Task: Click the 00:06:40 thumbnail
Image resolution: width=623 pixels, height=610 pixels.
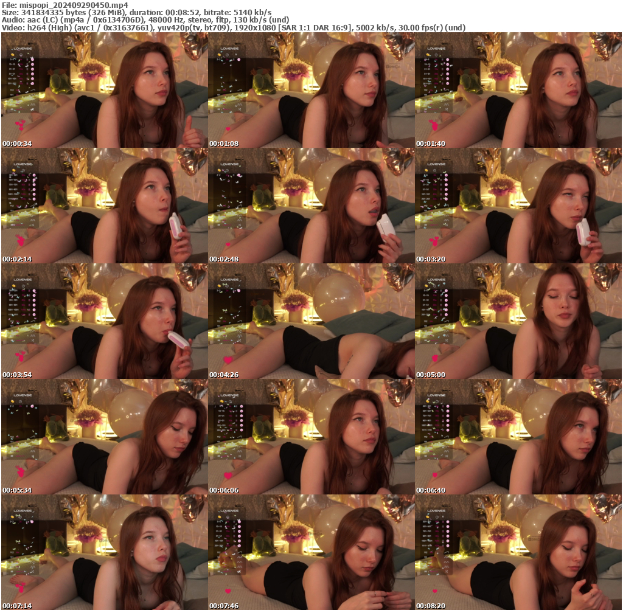Action: pyautogui.click(x=518, y=437)
